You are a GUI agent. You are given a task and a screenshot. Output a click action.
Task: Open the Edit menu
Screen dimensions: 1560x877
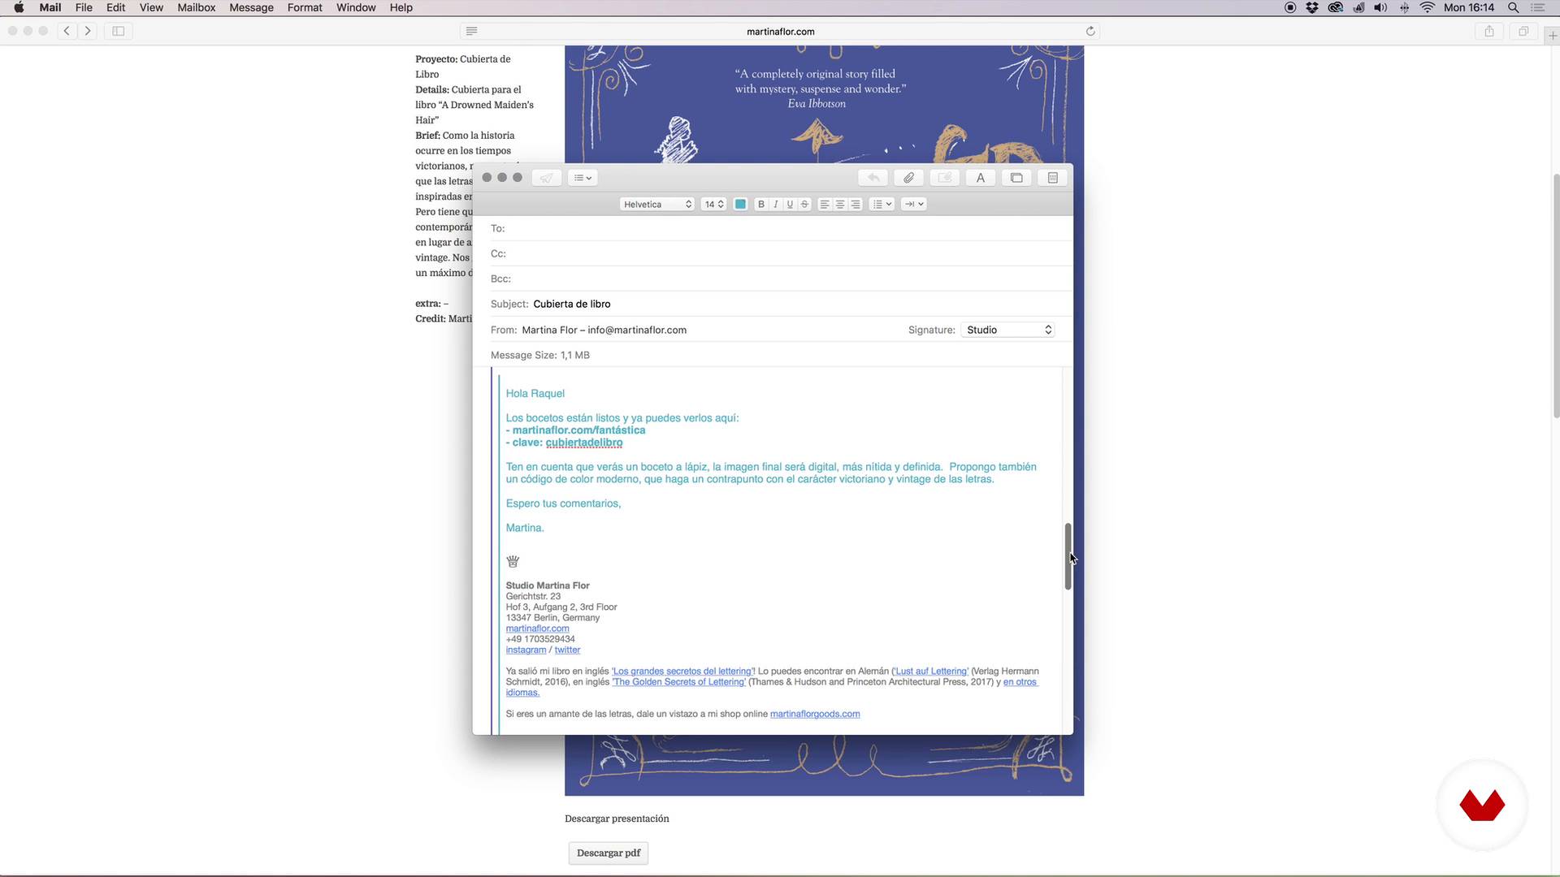115,7
